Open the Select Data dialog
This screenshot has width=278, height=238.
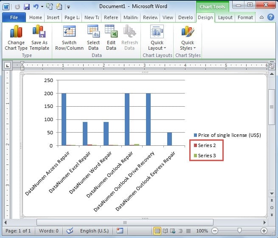(93, 32)
